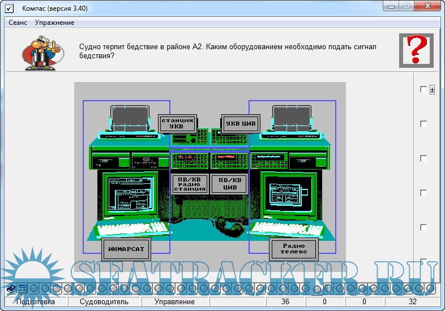Choose the станция УКВ label
445x311 pixels.
point(177,124)
